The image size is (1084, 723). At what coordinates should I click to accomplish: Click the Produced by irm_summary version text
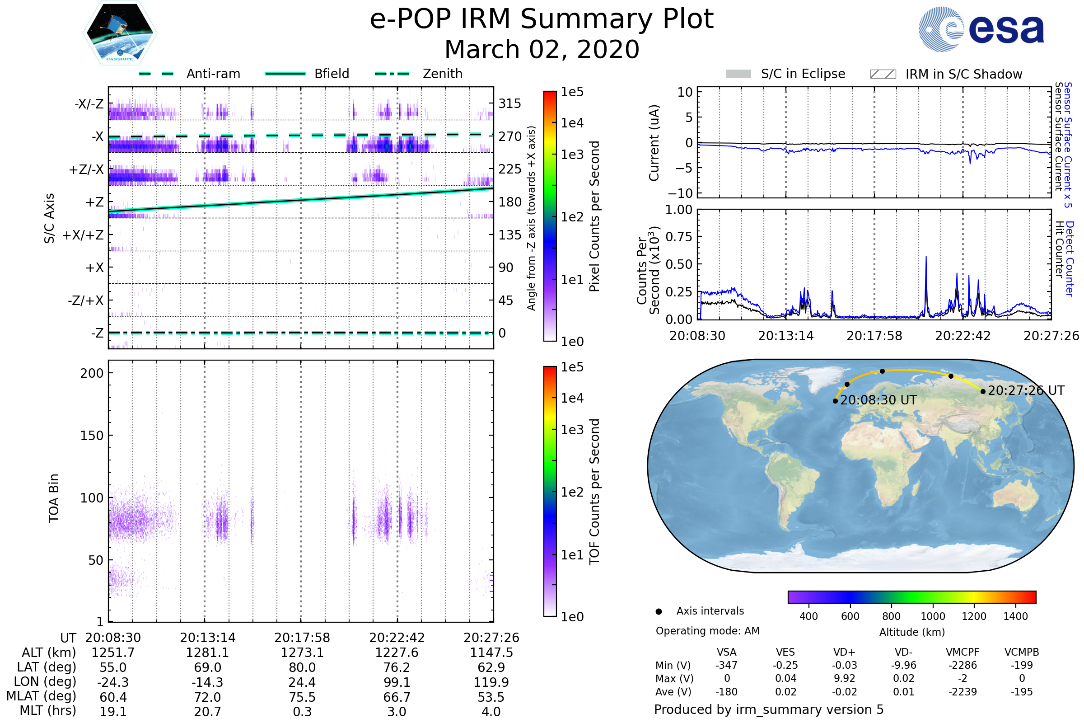(x=768, y=709)
